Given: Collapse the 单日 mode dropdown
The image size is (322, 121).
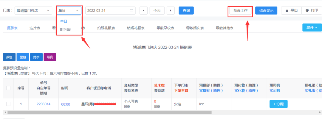Looking at the screenshot, I should (69, 11).
